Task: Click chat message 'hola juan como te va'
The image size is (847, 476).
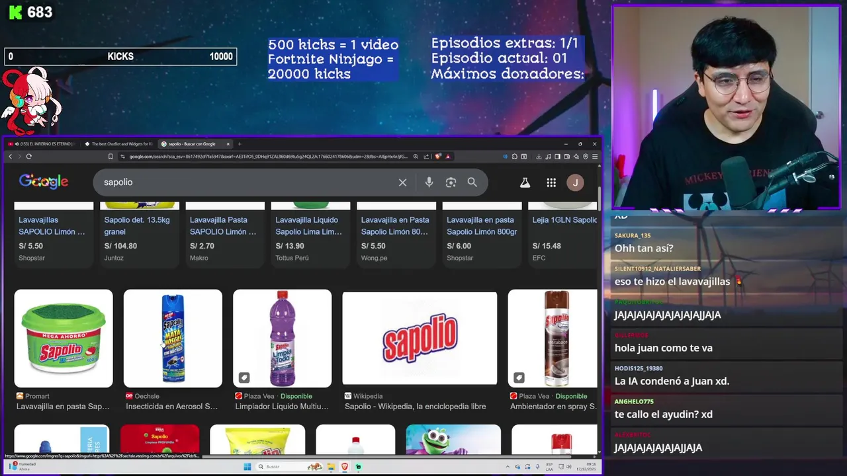Action: pos(663,348)
